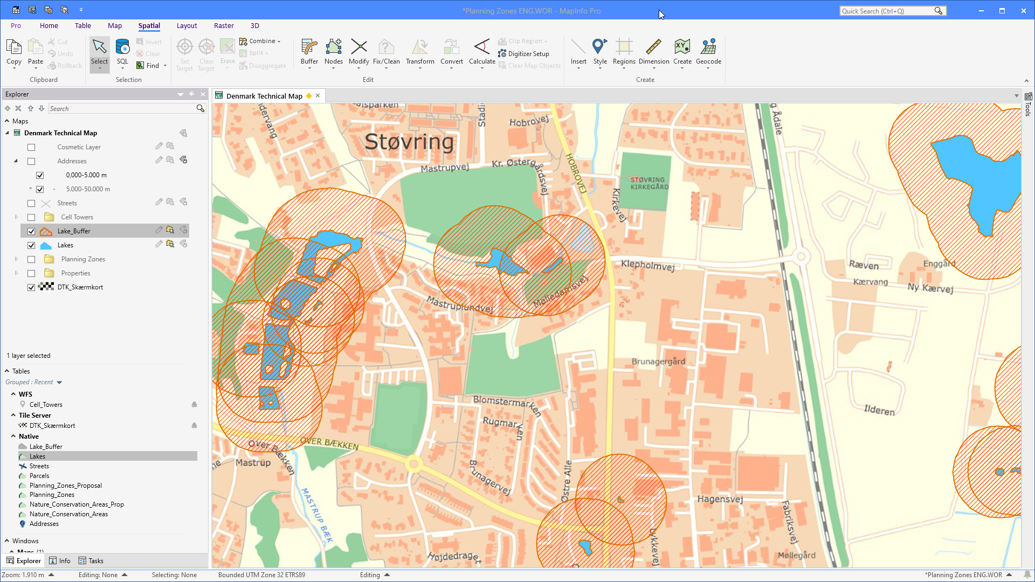Collapse the Native tables group

pyautogui.click(x=13, y=436)
